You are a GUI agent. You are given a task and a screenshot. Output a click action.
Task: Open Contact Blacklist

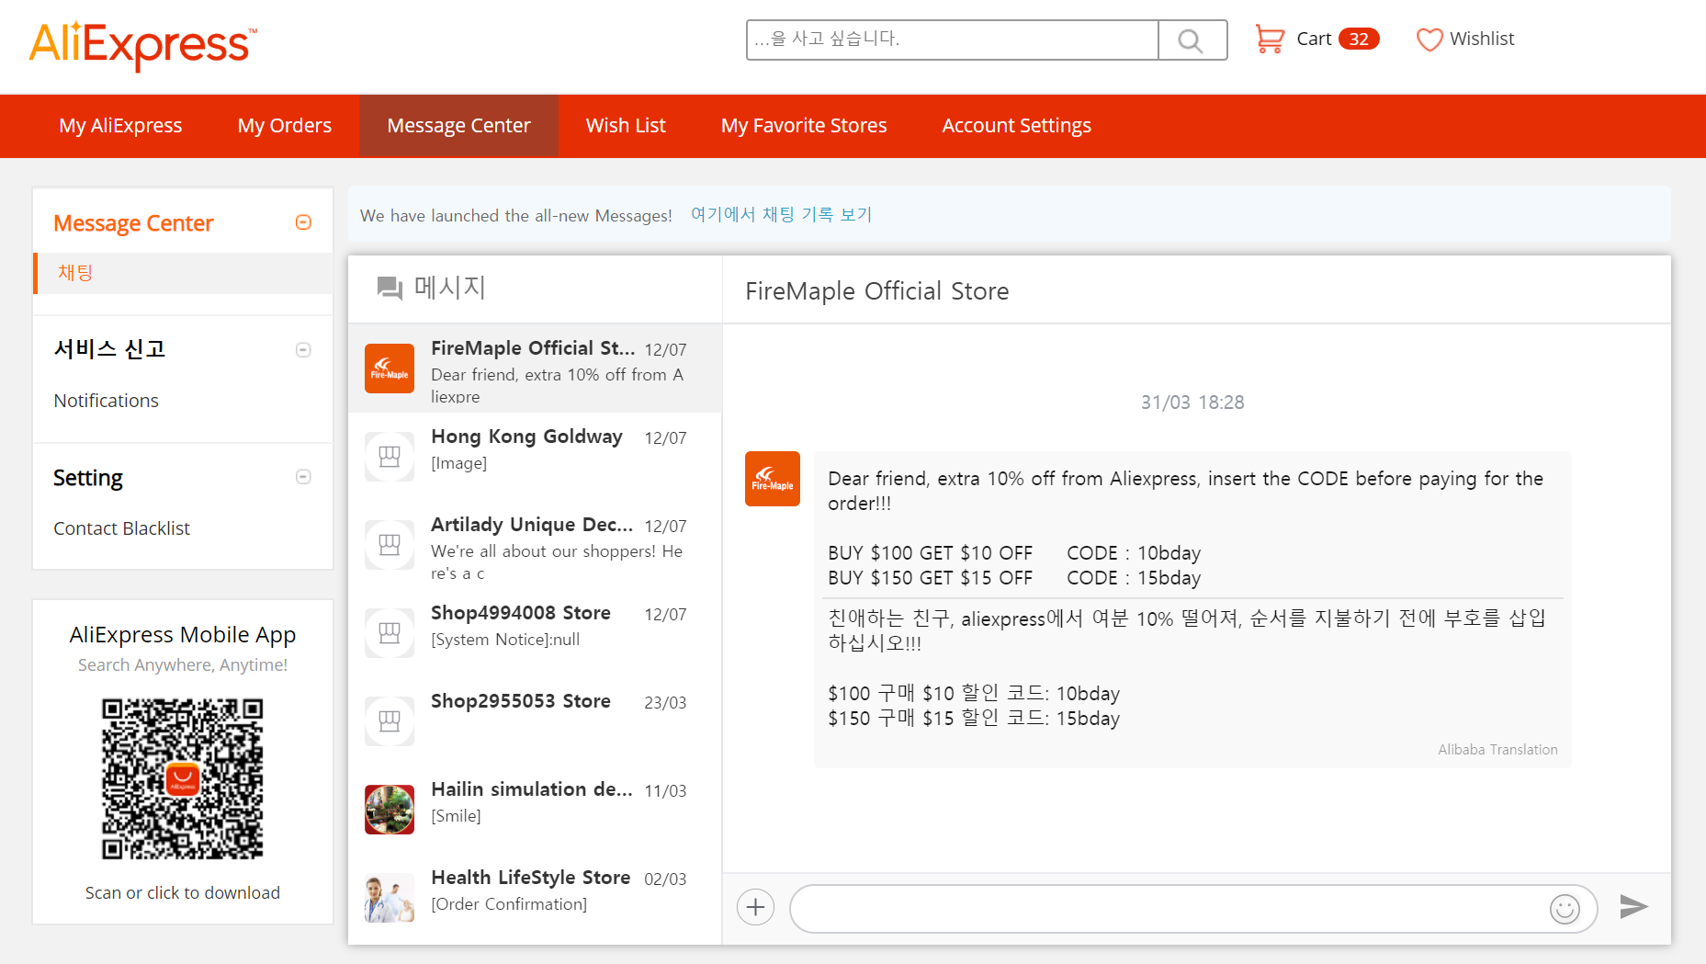tap(122, 528)
